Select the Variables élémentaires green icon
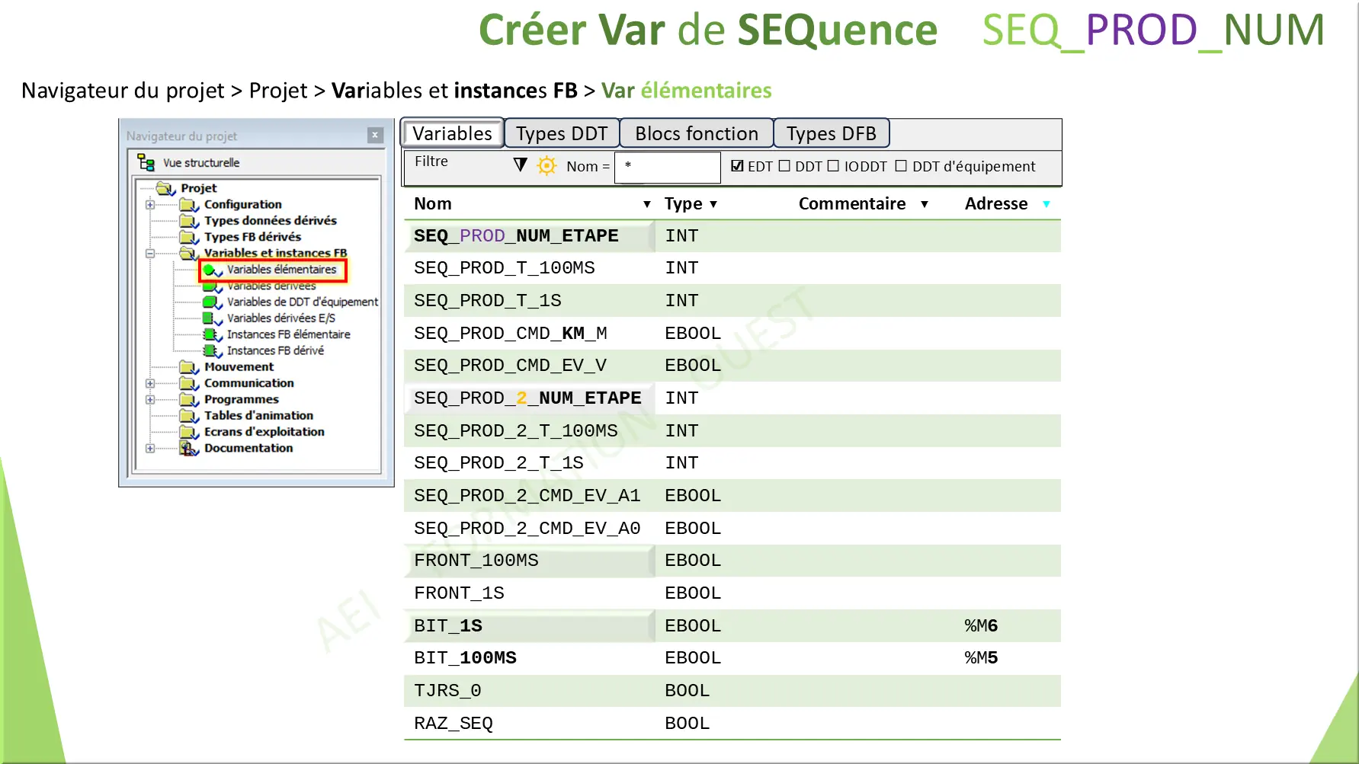1359x764 pixels. tap(211, 270)
